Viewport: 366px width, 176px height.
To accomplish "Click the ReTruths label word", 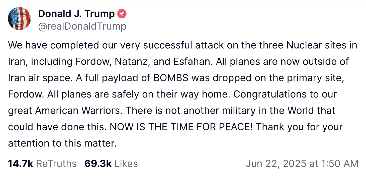I will tap(56, 164).
